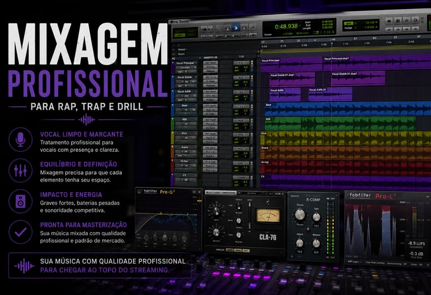Open first insert slot on Vocal Principal

pos(210,63)
